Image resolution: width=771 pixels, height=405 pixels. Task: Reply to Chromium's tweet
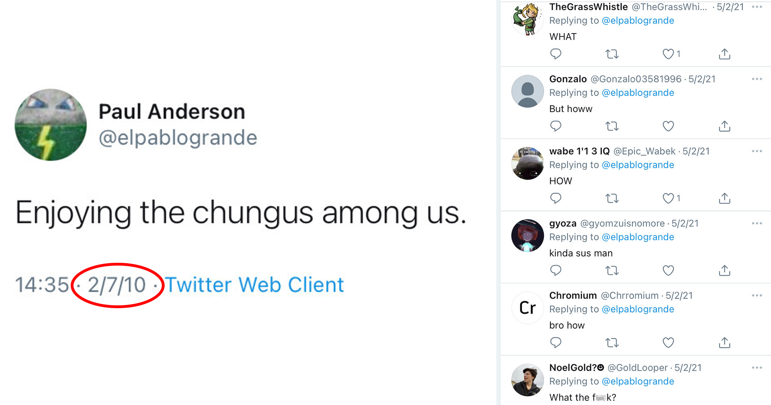pyautogui.click(x=556, y=342)
